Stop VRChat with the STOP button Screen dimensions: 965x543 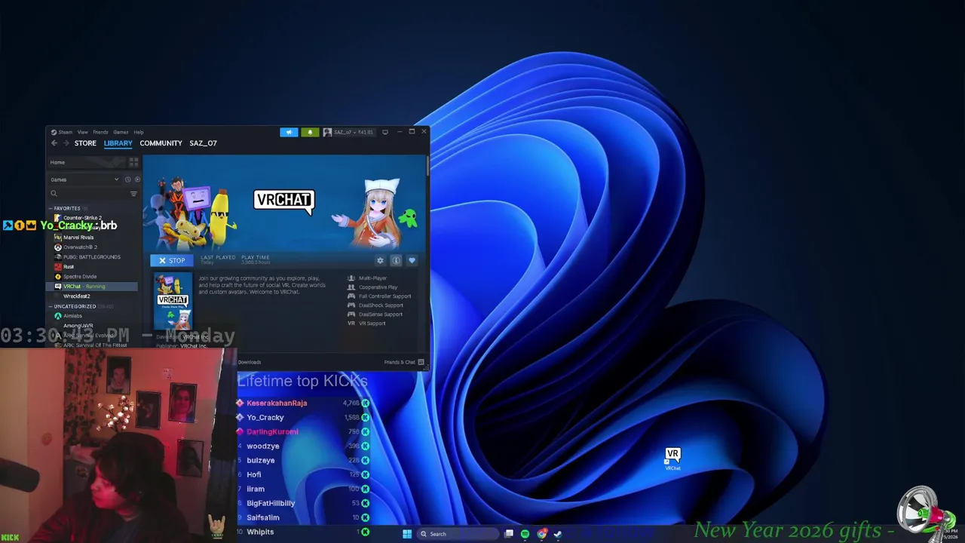[x=171, y=260]
